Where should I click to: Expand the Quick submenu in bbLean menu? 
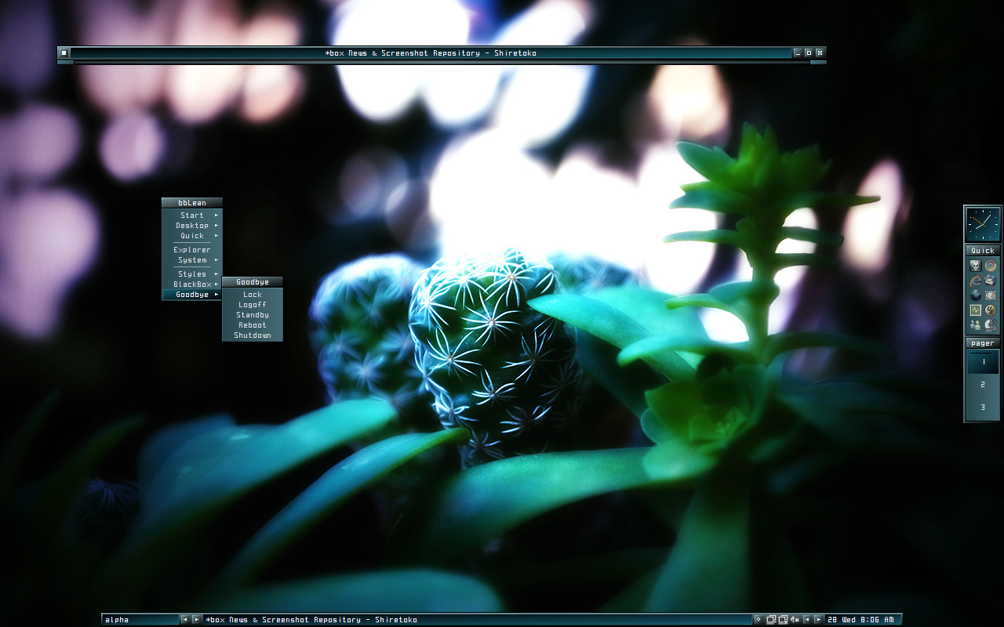(192, 236)
